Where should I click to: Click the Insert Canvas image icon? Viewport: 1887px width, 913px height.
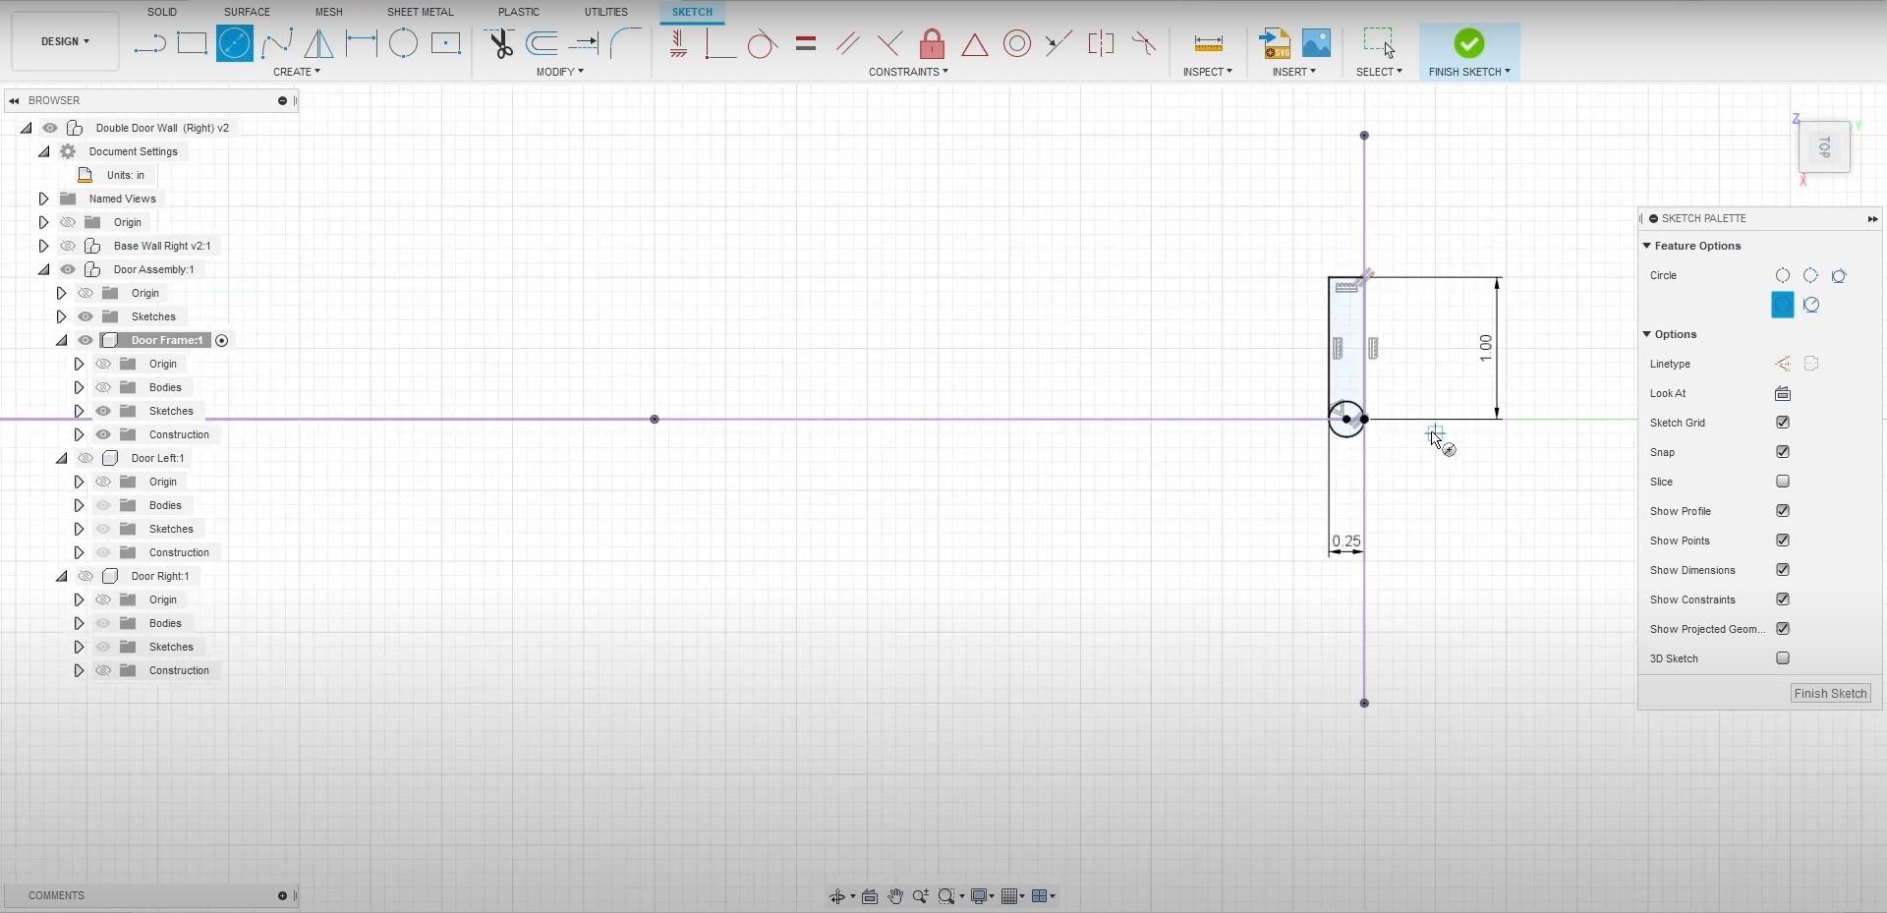1316,43
